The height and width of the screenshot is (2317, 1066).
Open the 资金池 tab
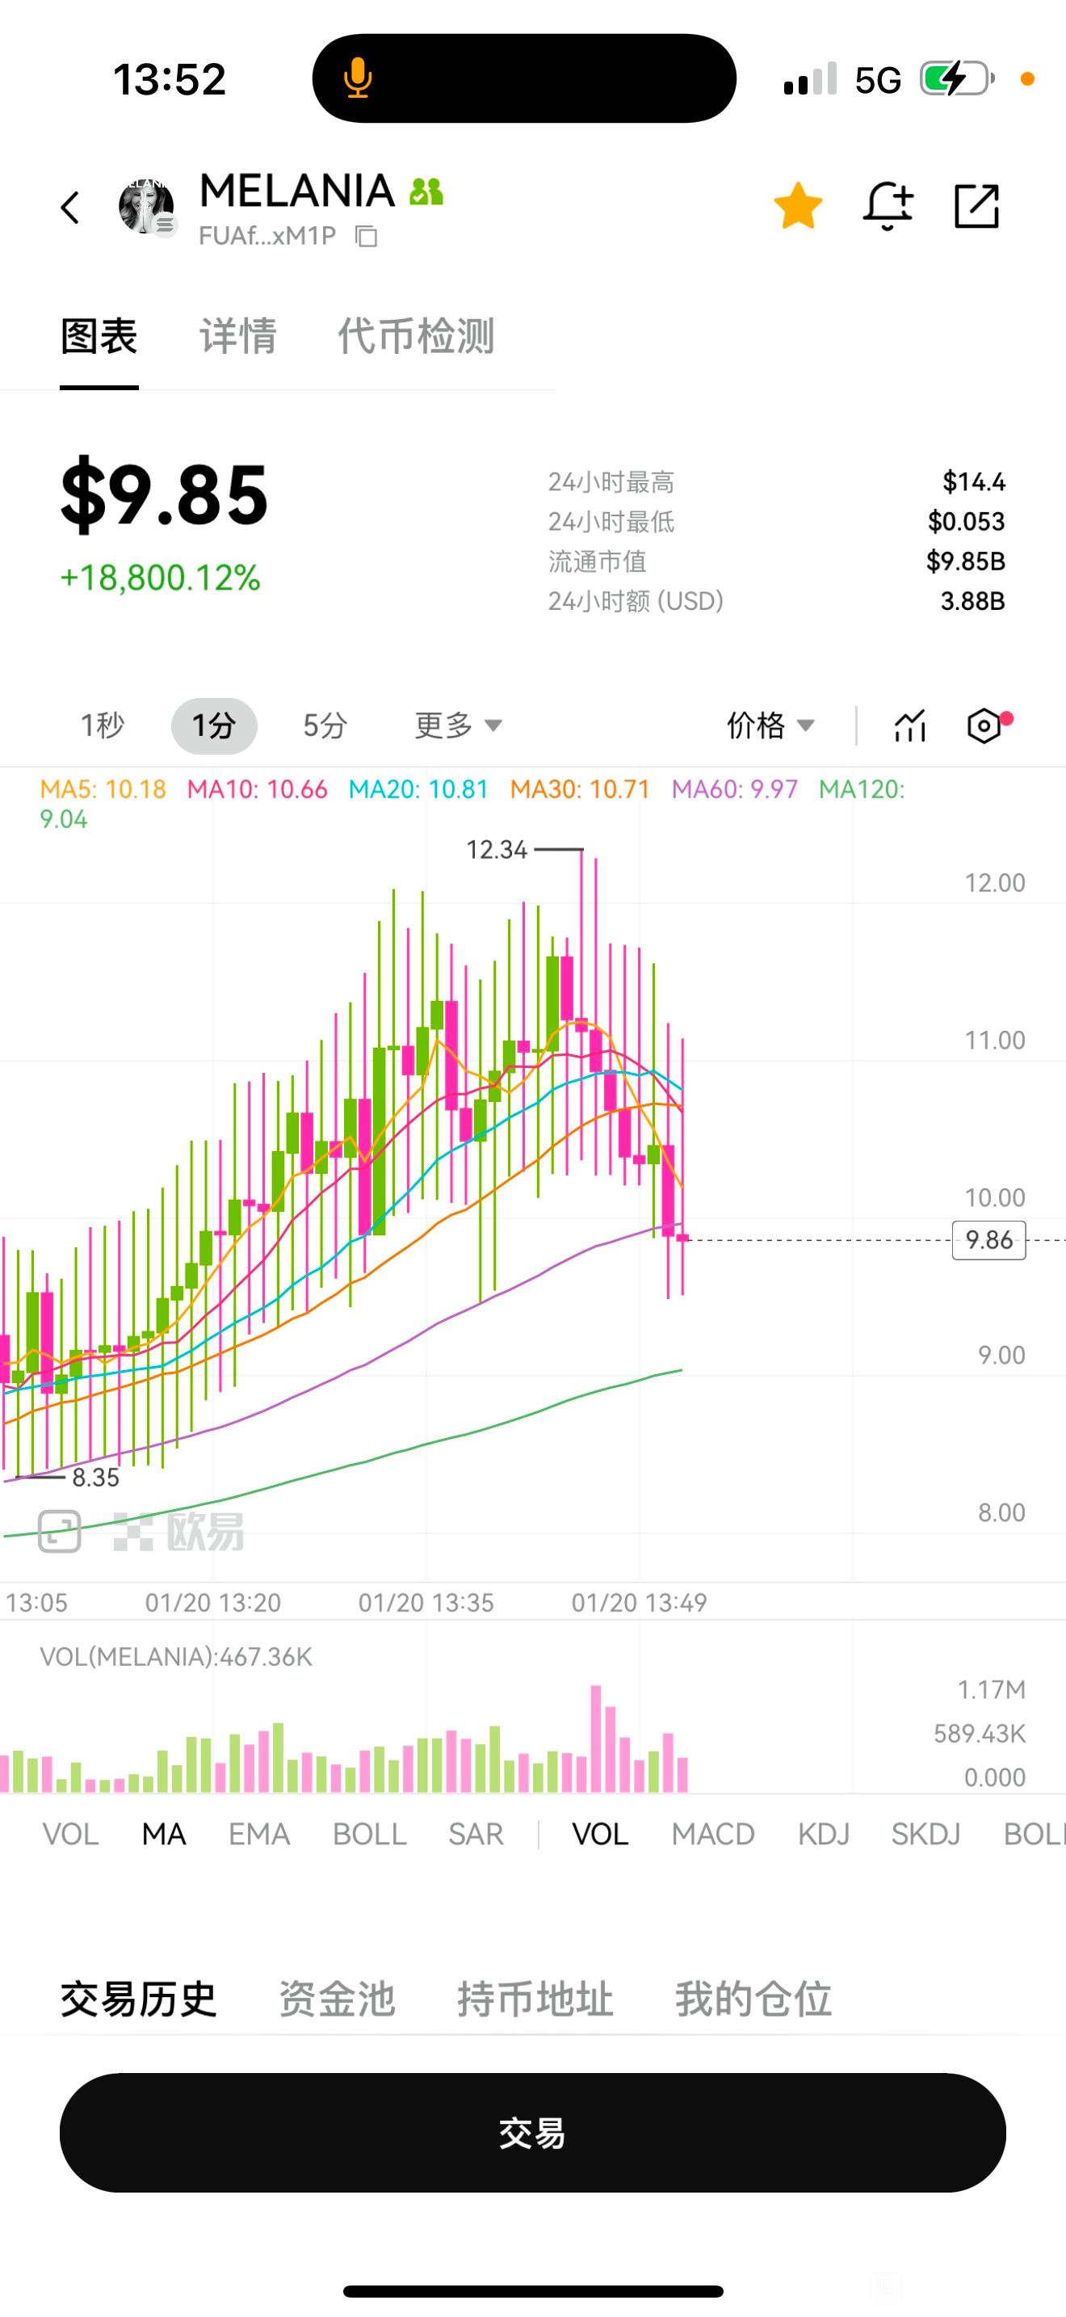(x=337, y=2000)
